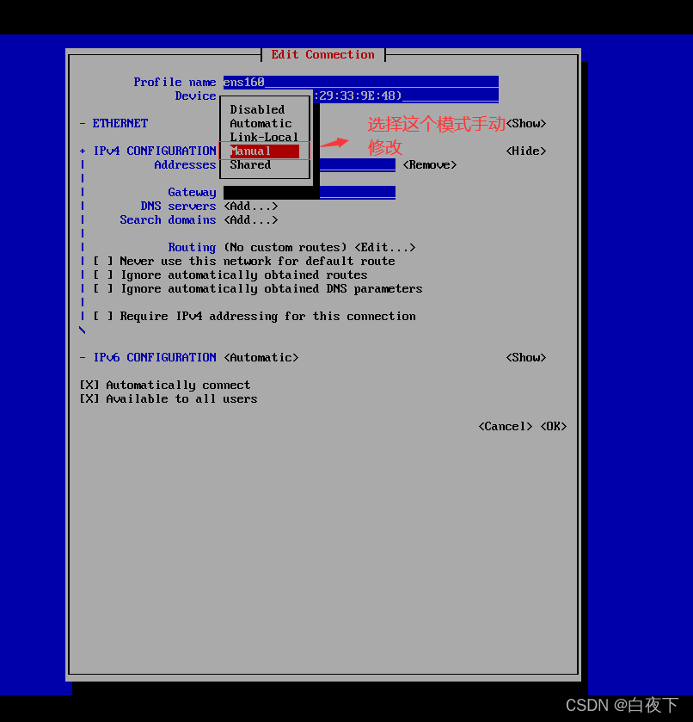Screen dimensions: 693x722
Task: Toggle Automatically connect checkbox
Action: click(x=165, y=385)
